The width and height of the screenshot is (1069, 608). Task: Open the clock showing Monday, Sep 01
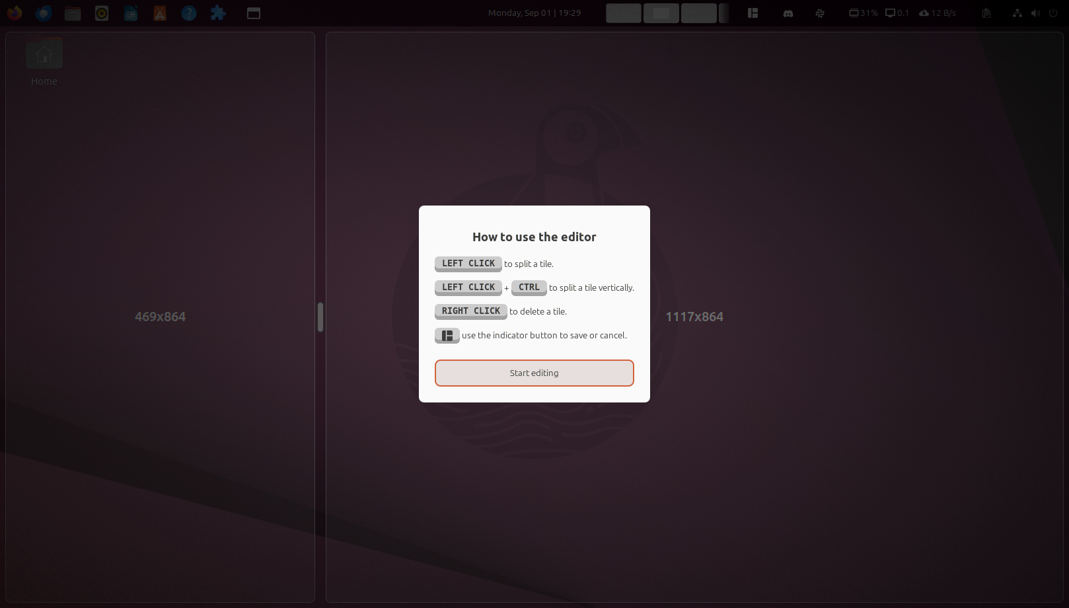(x=534, y=13)
